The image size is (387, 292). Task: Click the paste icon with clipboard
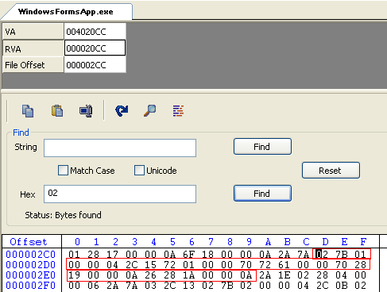[57, 110]
